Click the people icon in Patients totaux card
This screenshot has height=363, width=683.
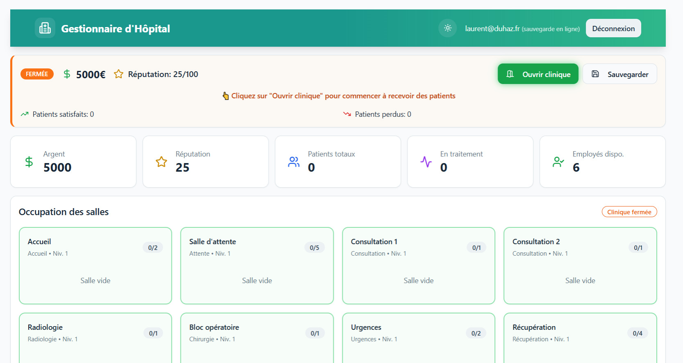pos(294,162)
